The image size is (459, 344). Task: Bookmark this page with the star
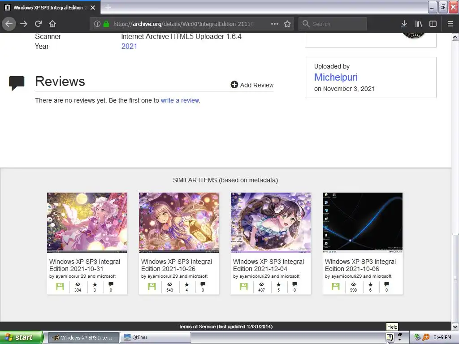pyautogui.click(x=287, y=24)
